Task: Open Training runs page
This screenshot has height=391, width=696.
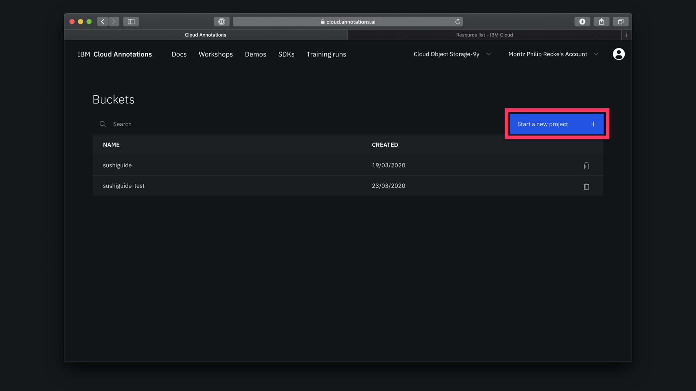Action: [326, 54]
